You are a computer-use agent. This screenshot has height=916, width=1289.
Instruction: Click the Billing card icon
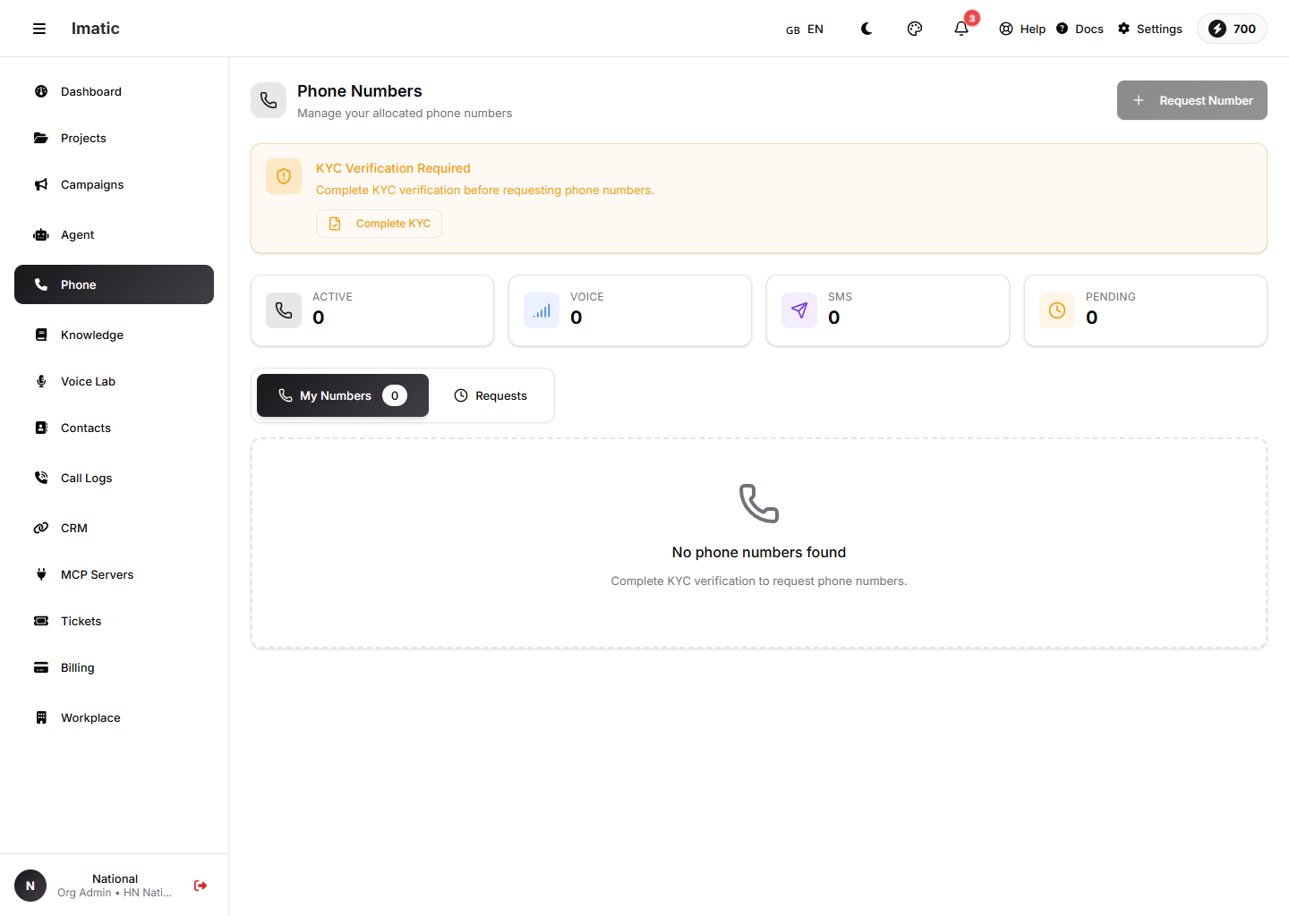point(41,667)
